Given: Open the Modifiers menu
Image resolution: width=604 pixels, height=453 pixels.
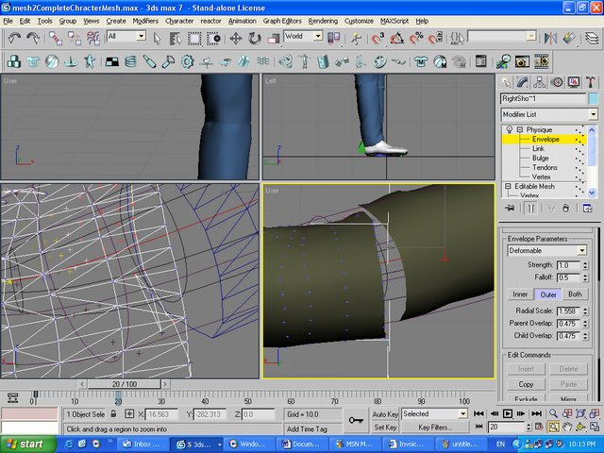Looking at the screenshot, I should click(x=144, y=20).
